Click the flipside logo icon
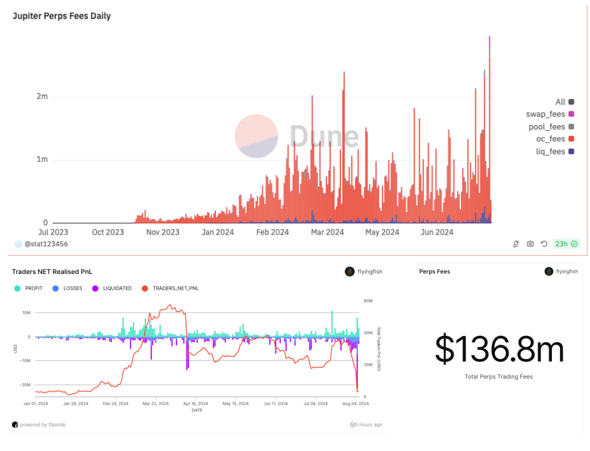This screenshot has height=451, width=590. click(x=14, y=425)
